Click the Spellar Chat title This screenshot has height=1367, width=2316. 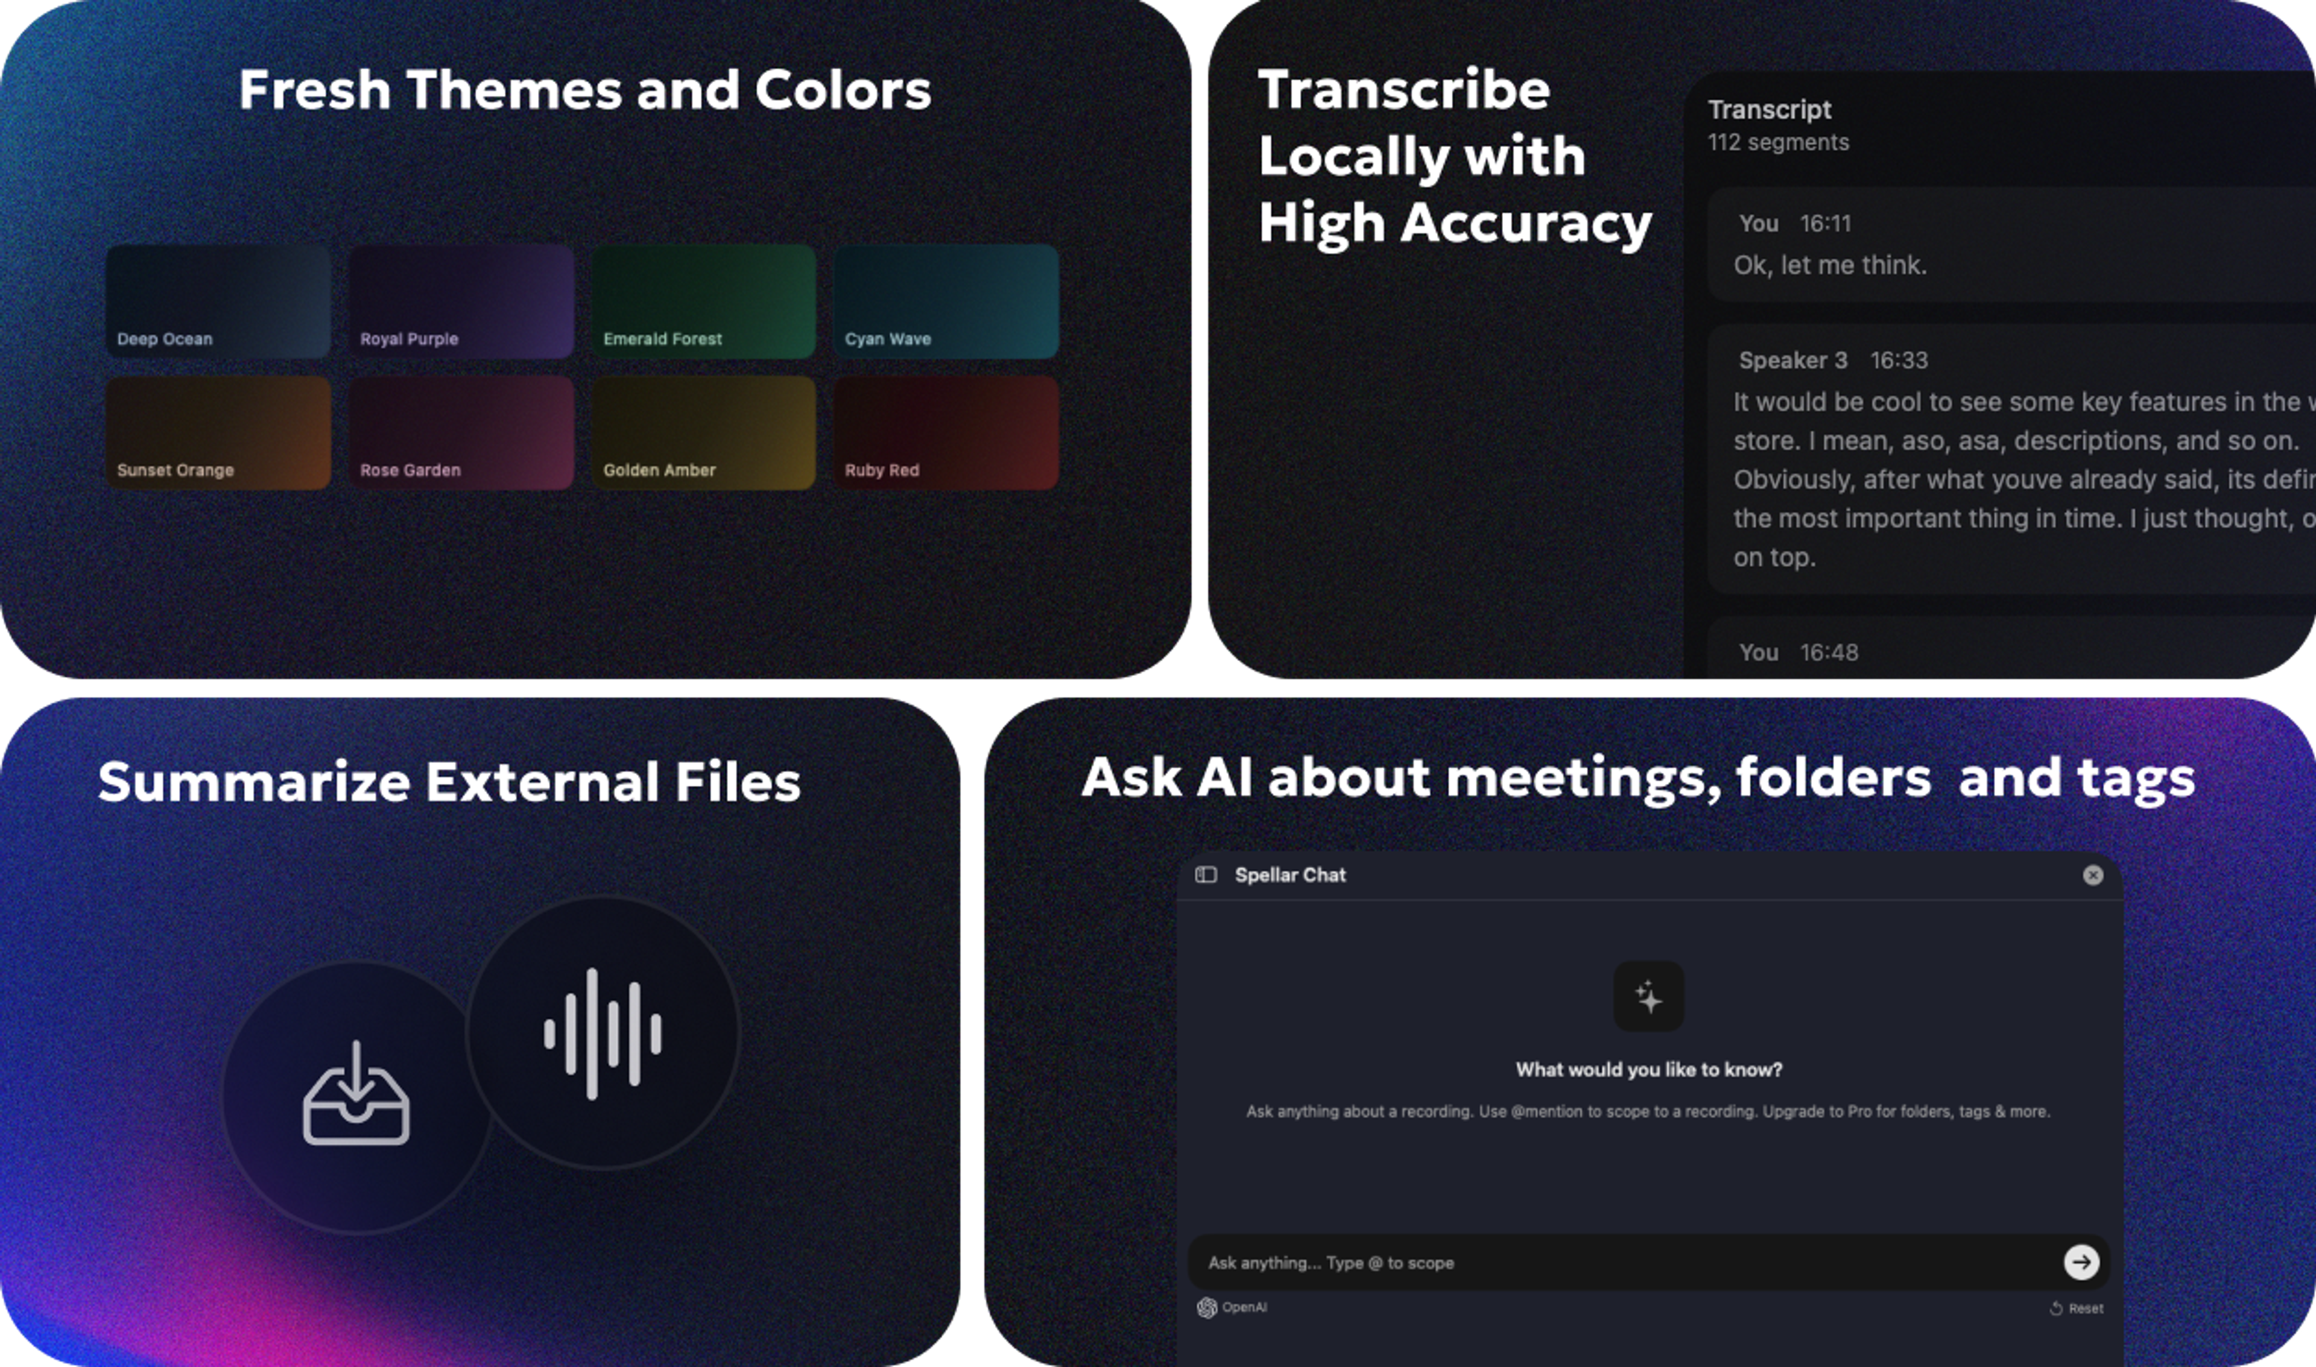(1289, 875)
